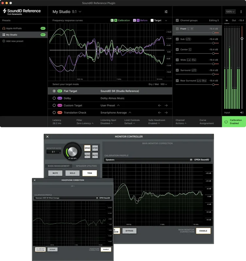246x261 pixels.
Task: Toggle the Rear Surround channel checkbox
Action: pos(177,81)
